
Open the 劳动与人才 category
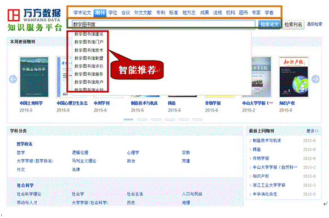coord(27,203)
